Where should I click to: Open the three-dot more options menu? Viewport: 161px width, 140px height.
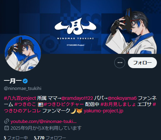pos(120,63)
